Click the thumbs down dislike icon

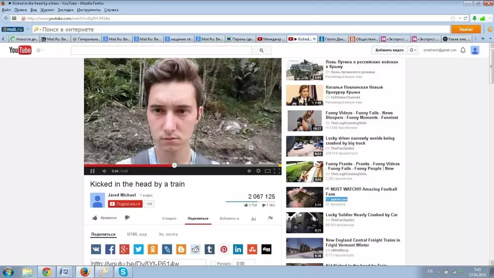click(x=127, y=218)
